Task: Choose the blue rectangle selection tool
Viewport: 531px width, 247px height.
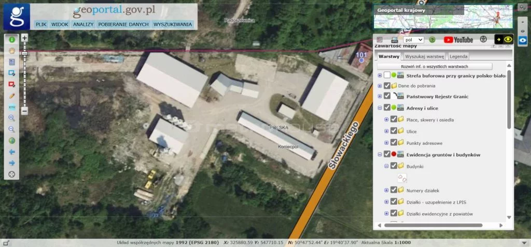Action: 12,73
